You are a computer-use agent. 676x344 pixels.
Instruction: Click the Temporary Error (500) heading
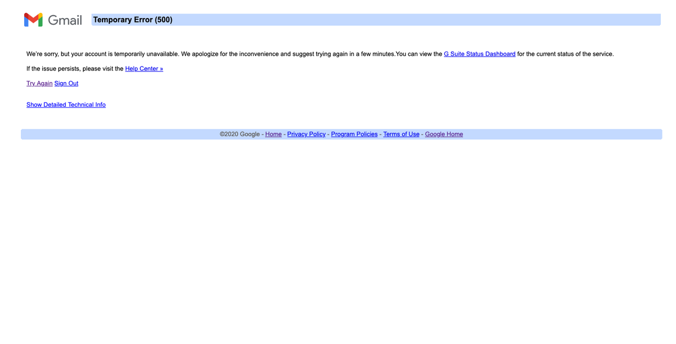tap(133, 20)
